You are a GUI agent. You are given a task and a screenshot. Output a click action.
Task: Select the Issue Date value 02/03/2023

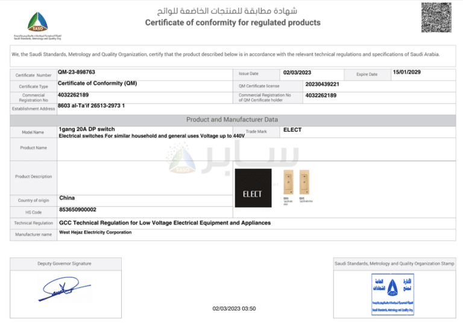click(297, 72)
